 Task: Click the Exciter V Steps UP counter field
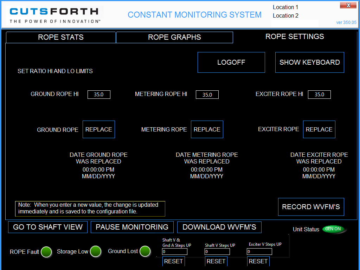pyautogui.click(x=259, y=252)
